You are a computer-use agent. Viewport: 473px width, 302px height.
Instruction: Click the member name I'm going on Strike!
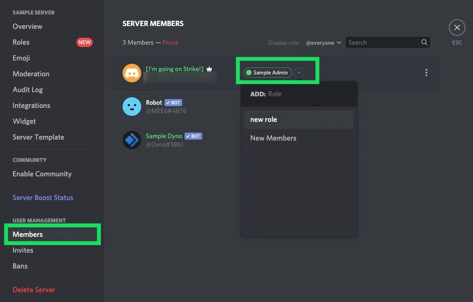click(x=175, y=69)
